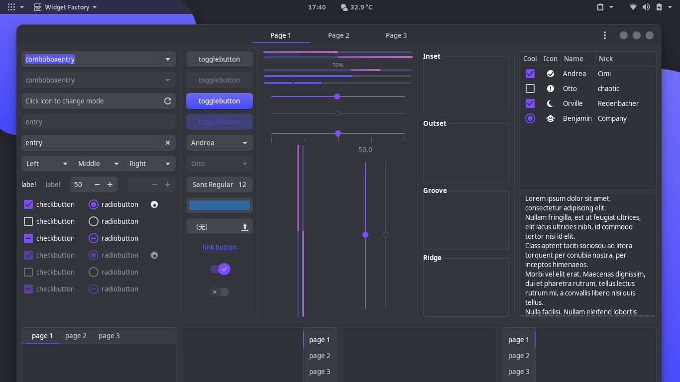Viewport: 680px width, 382px height.
Task: Expand the comboboxentry dropdown arrow
Action: (x=168, y=59)
